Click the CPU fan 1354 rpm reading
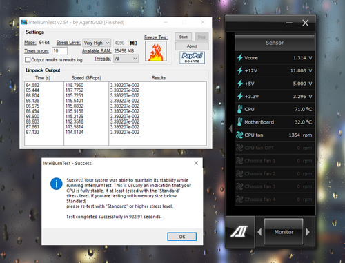345x263 pixels. pos(300,135)
